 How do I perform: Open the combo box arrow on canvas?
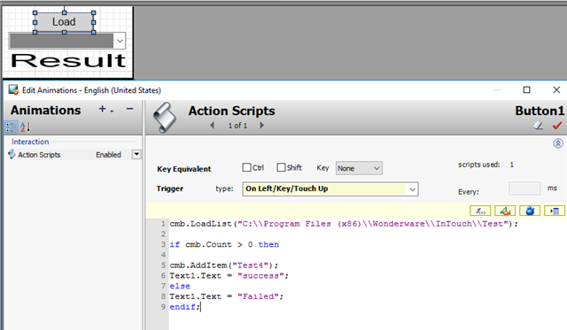click(x=120, y=41)
